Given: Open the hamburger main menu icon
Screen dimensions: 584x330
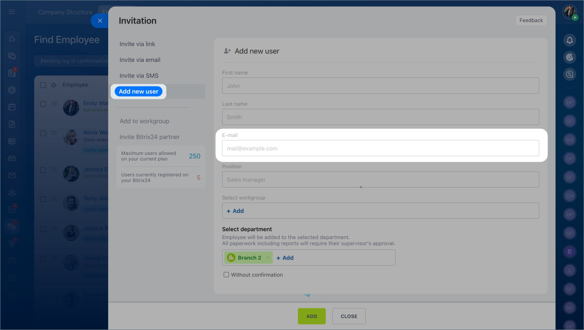Looking at the screenshot, I should pos(12,12).
